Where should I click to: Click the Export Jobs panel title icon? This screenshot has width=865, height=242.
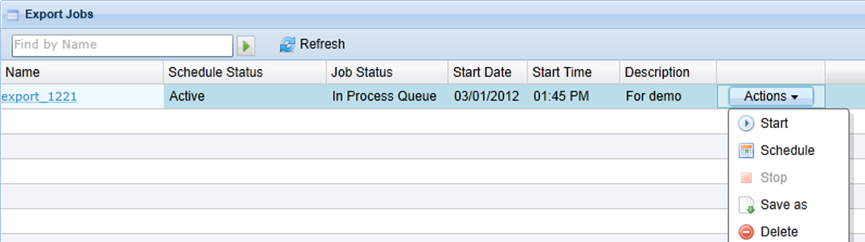12,15
